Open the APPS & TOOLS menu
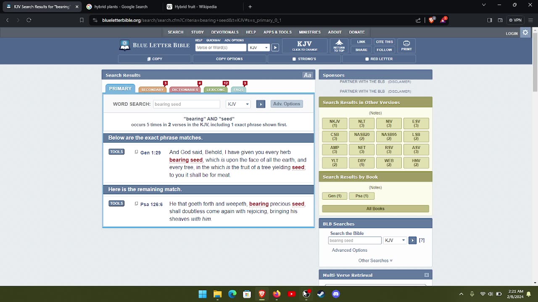Viewport: 538px width, 302px height. pos(277,32)
